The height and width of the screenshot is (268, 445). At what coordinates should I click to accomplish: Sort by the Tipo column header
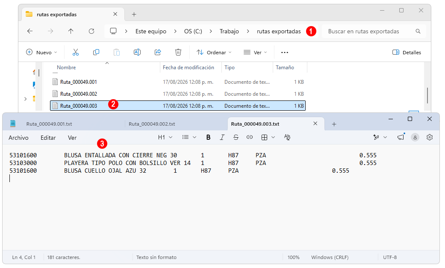[230, 67]
